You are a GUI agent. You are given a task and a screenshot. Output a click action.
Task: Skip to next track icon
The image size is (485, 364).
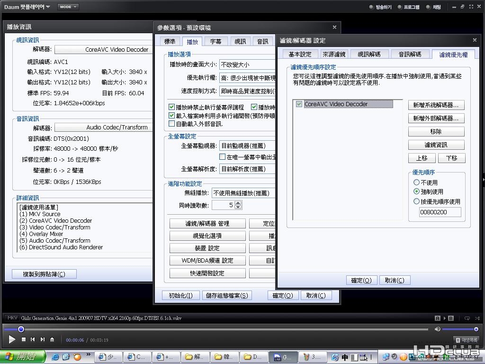(42, 339)
